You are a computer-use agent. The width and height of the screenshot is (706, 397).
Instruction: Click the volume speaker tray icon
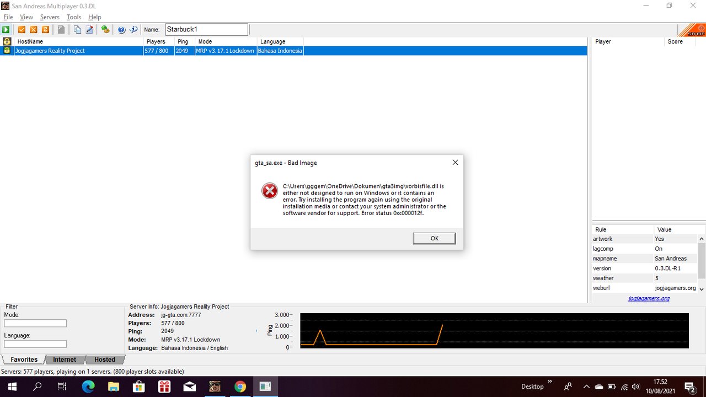click(x=635, y=387)
